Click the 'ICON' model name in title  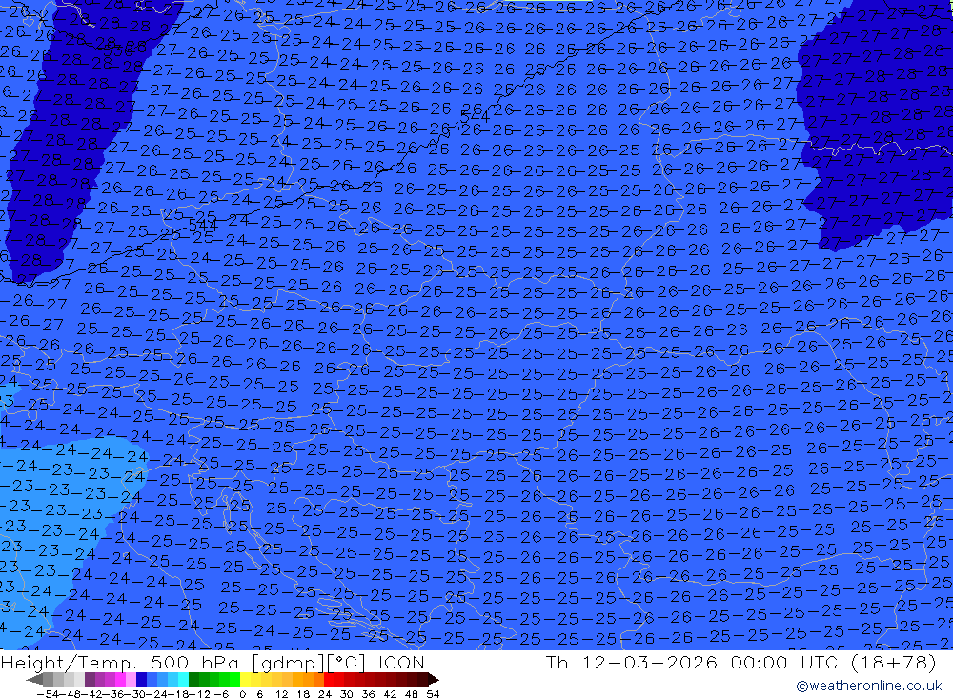pyautogui.click(x=401, y=663)
